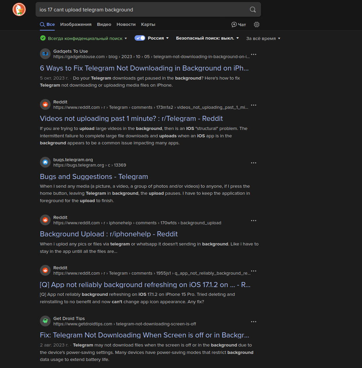Open 'Bugs and Suggestions - Telegram' result
The height and width of the screenshot is (368, 362).
pos(94,177)
